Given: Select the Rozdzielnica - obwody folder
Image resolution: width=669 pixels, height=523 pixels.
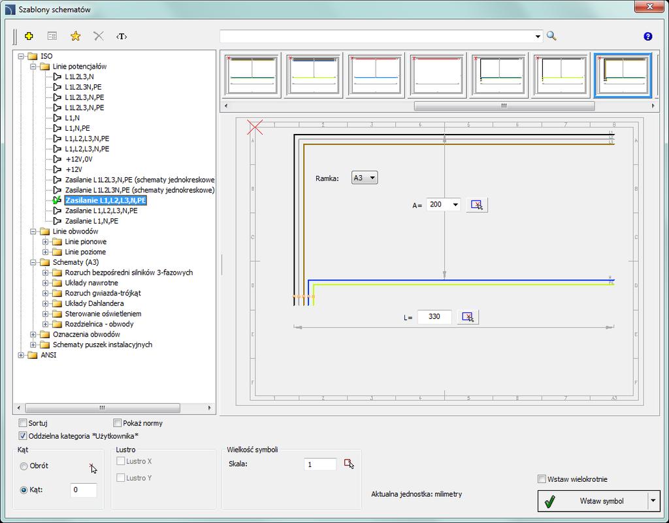Looking at the screenshot, I should [99, 324].
